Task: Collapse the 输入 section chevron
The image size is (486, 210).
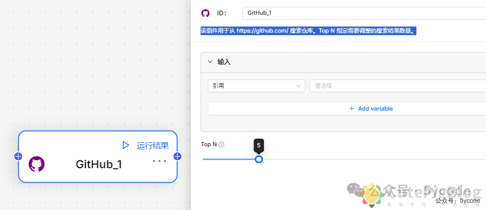Action: tap(210, 62)
